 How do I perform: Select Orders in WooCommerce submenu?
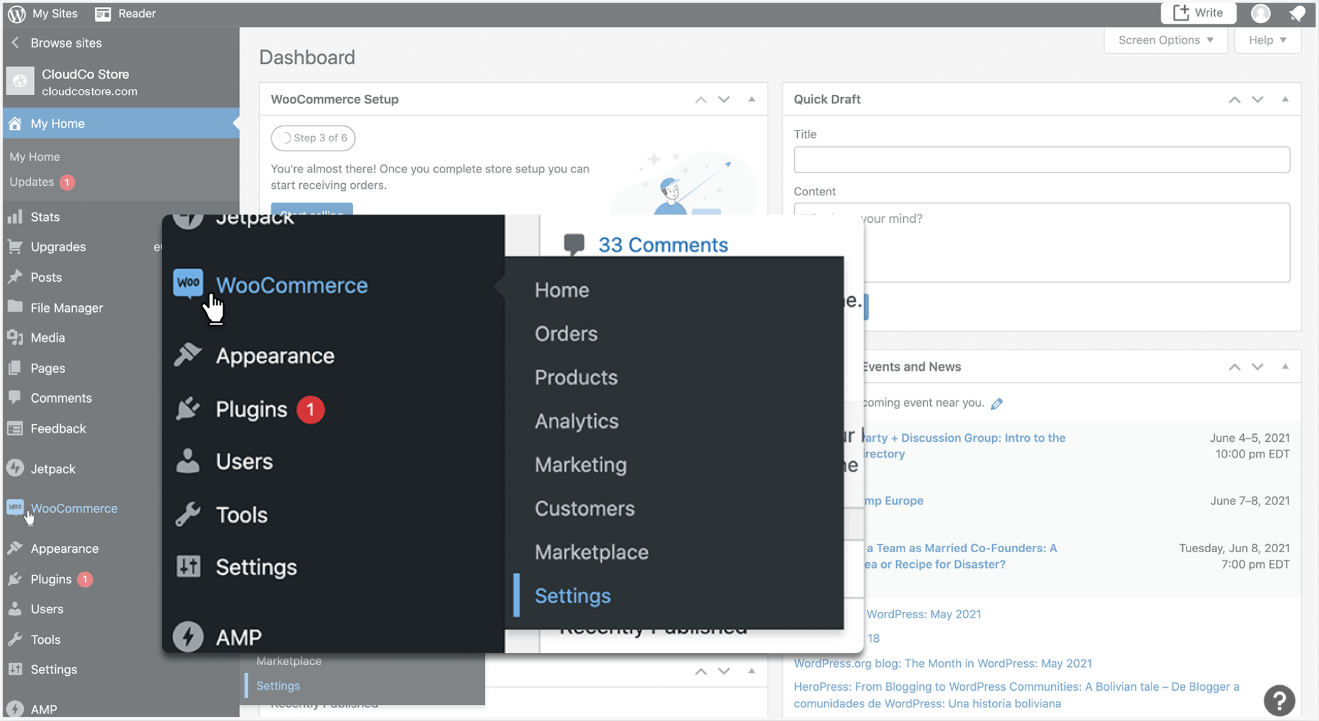[566, 334]
